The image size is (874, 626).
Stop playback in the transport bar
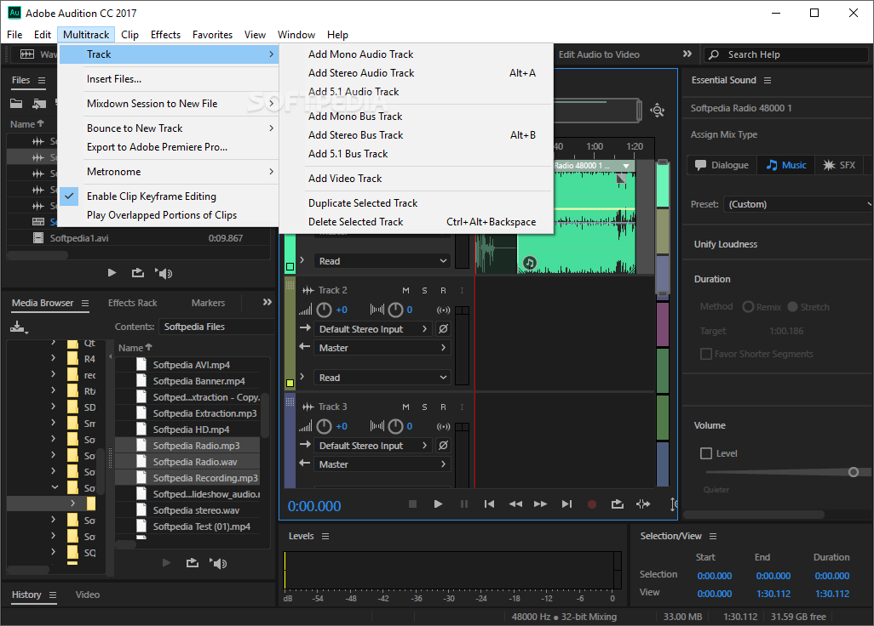[x=412, y=504]
